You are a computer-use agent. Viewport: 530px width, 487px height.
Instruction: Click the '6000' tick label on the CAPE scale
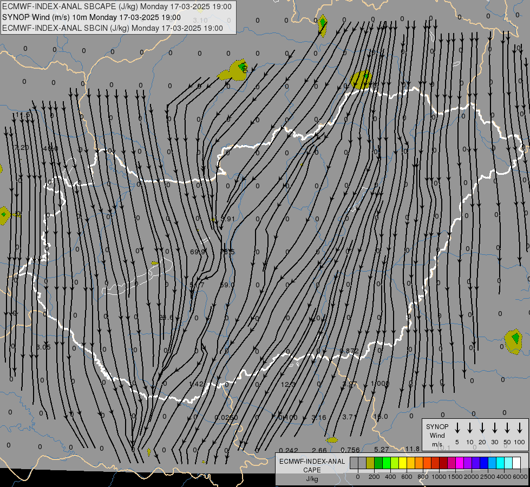tap(520, 477)
